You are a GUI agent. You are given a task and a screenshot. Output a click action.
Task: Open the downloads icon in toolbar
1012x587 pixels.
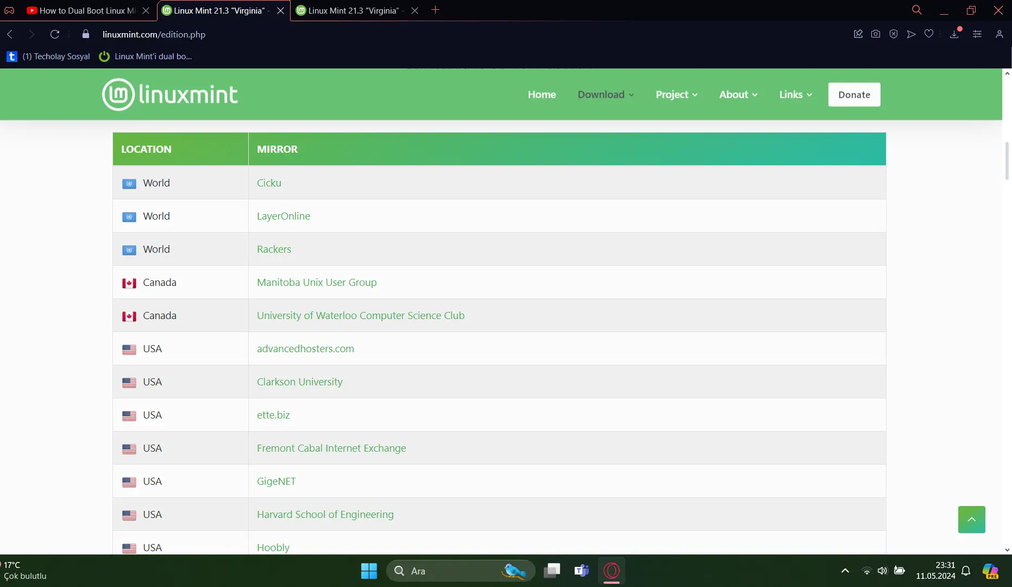(x=954, y=34)
